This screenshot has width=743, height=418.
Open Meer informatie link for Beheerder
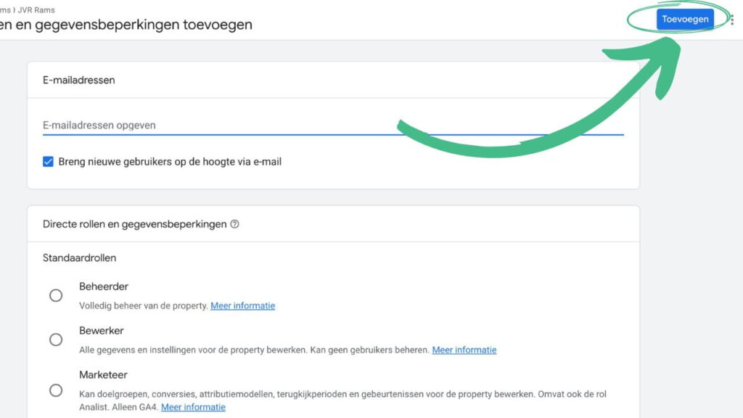click(x=242, y=306)
